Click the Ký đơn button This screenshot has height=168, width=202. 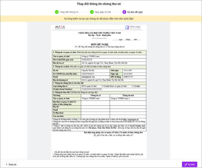click(x=189, y=164)
